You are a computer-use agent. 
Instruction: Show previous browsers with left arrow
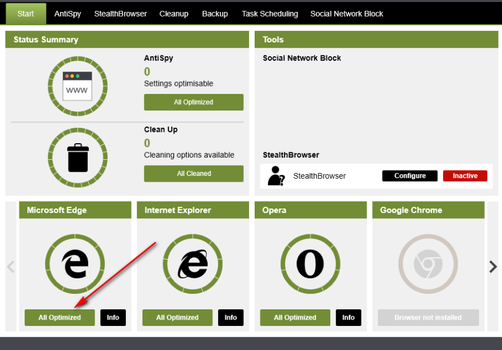pos(10,267)
